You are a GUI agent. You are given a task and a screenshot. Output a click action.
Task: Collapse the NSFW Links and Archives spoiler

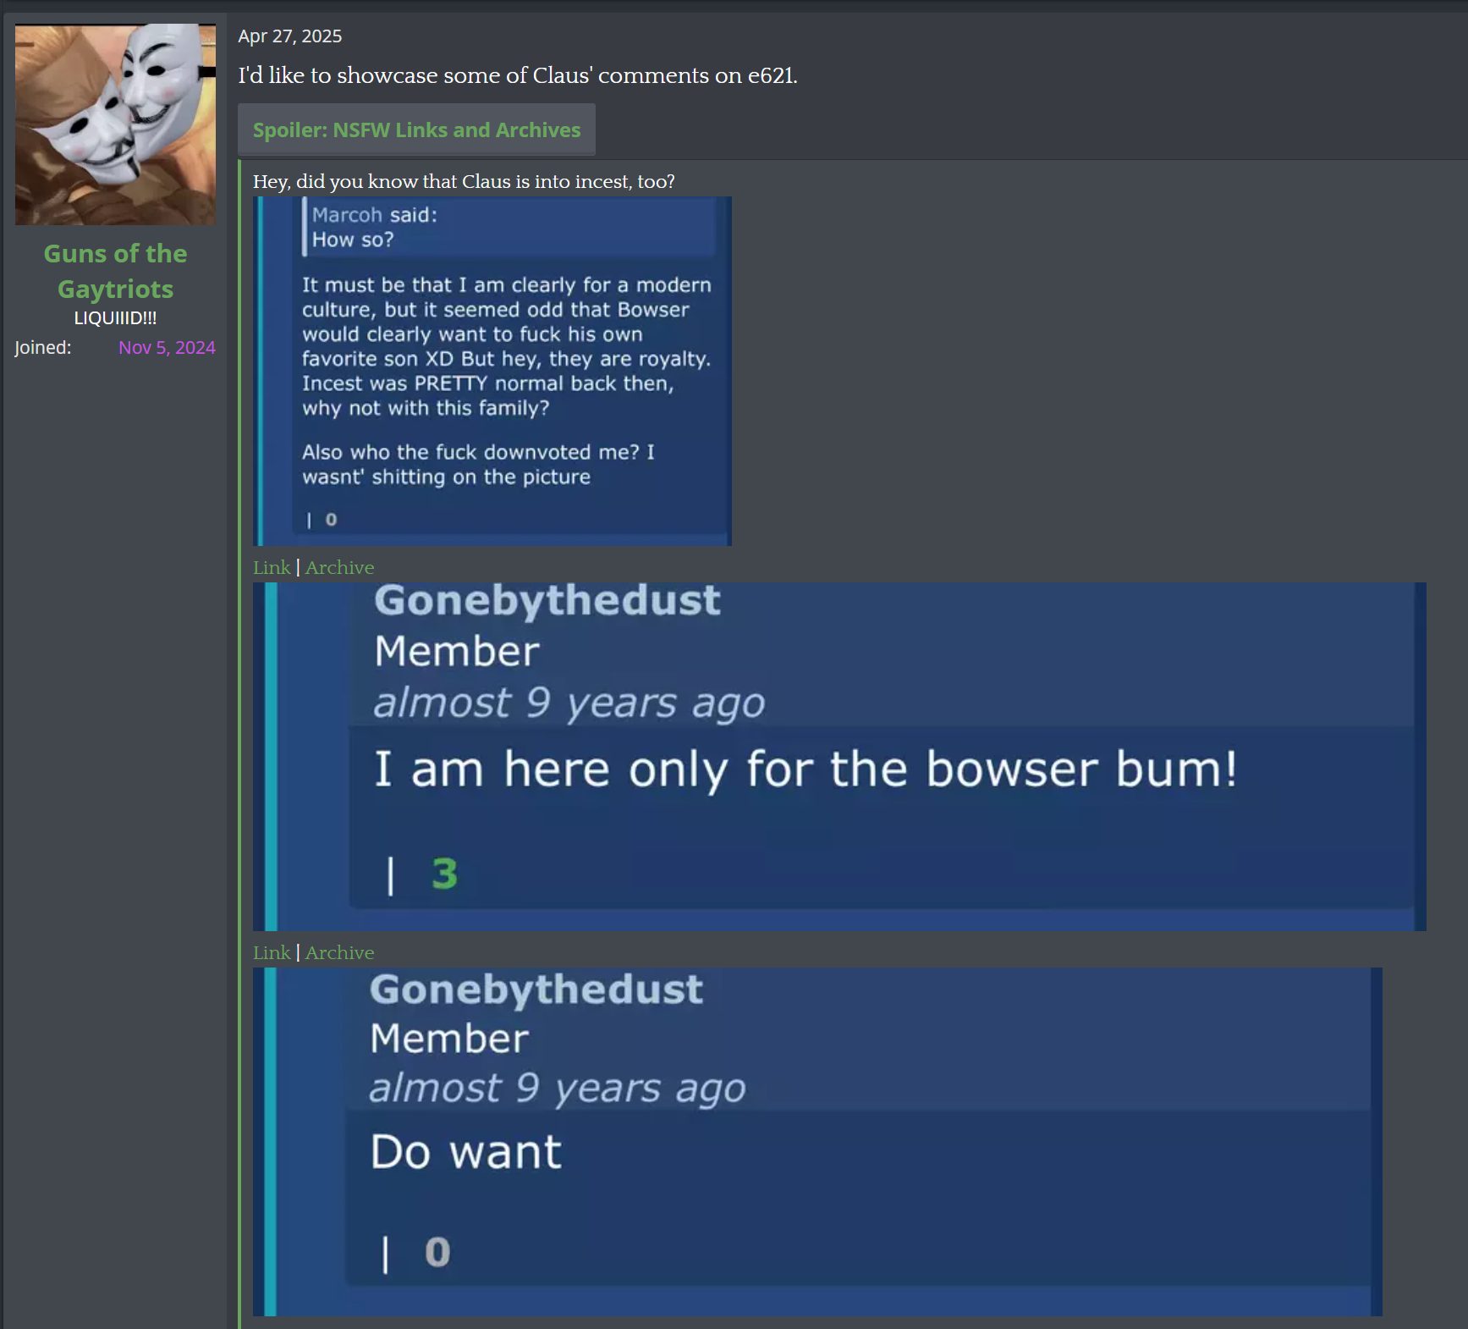pos(416,130)
